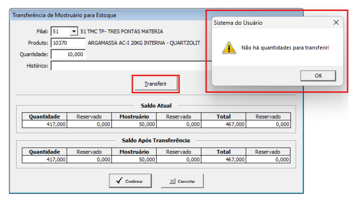Click the 'Histórico:' field label
349x198 pixels.
tap(37, 66)
